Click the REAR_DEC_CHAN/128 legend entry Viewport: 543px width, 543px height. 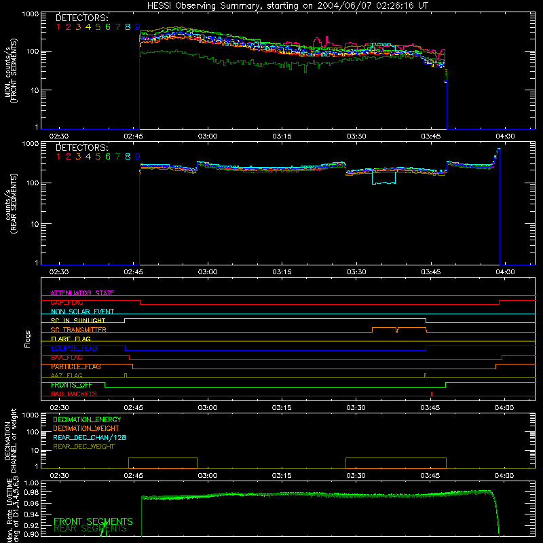tap(90, 437)
